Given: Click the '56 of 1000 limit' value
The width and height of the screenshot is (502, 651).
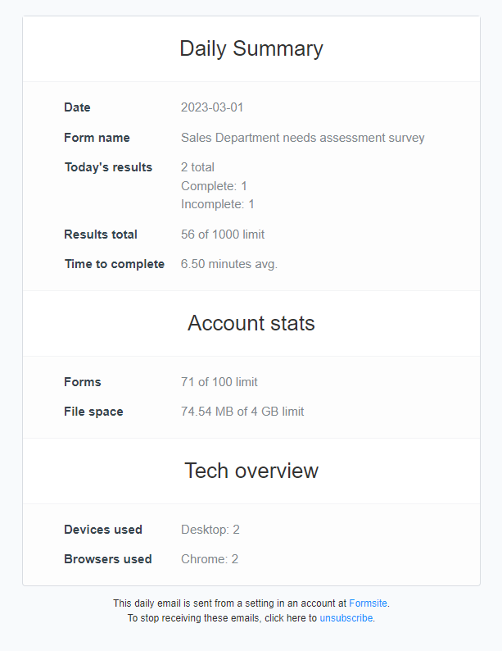Looking at the screenshot, I should click(223, 234).
